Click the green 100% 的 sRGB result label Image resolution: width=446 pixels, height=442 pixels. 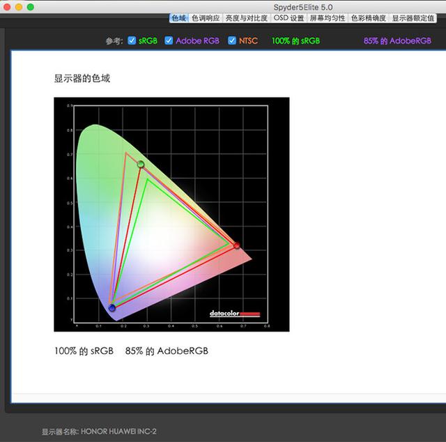click(x=295, y=41)
